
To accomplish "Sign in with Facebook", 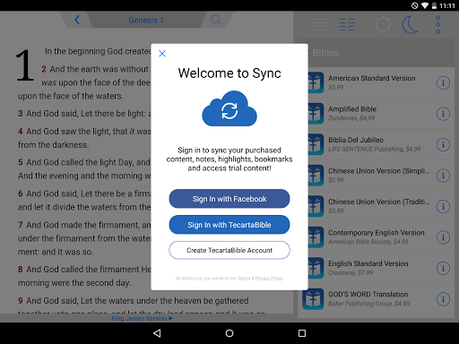I will (x=229, y=199).
